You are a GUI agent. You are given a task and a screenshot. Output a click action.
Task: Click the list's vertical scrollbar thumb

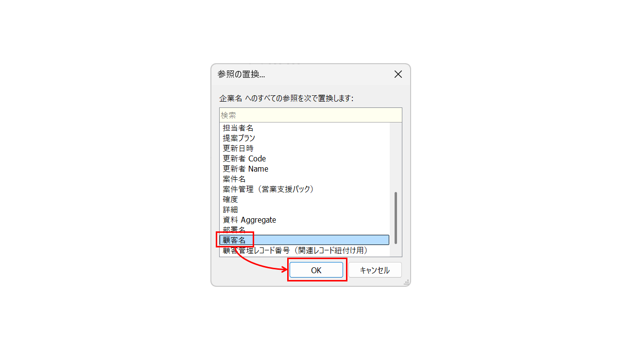click(396, 218)
